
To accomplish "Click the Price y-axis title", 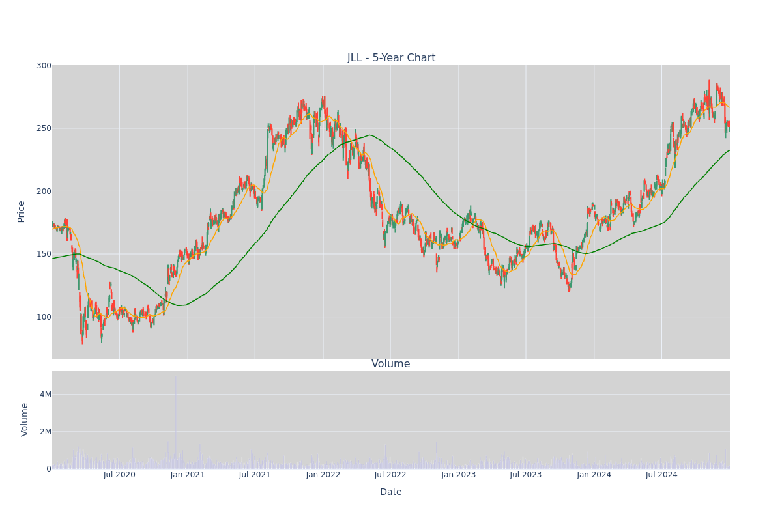I will (x=21, y=212).
